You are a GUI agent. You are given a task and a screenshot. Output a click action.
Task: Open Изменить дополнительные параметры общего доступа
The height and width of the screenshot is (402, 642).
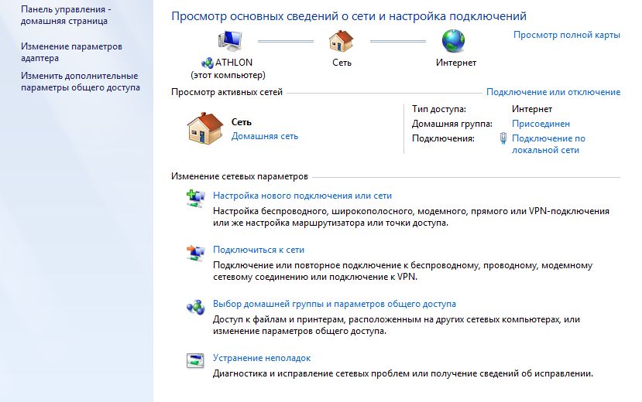[x=81, y=82]
